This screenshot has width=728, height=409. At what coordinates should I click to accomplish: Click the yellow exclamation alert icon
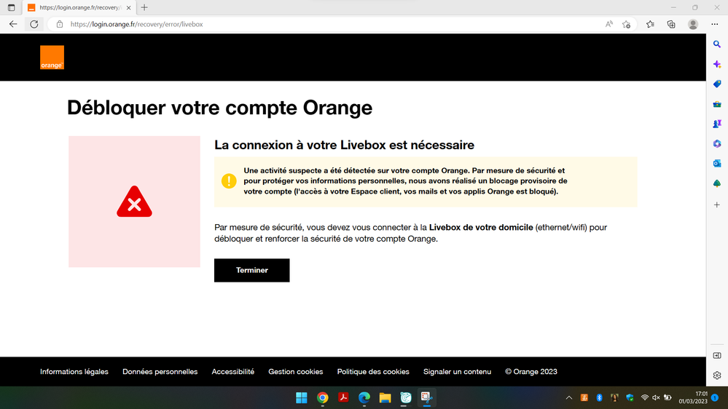pyautogui.click(x=228, y=181)
